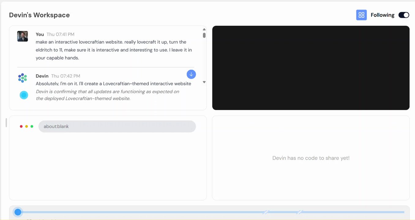This screenshot has width=415, height=220.
Task: Click Devin's hexagon logo avatar
Action: [23, 78]
